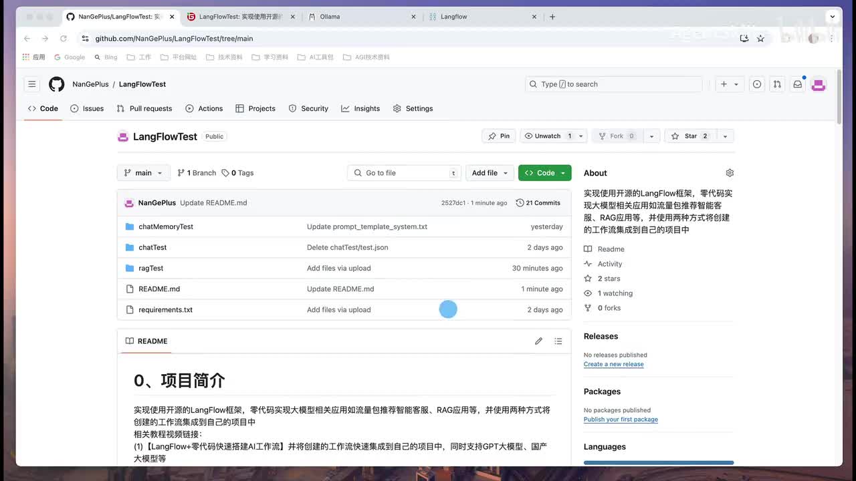Select the README tab header
Viewport: 856px width, 481px height.
146,341
